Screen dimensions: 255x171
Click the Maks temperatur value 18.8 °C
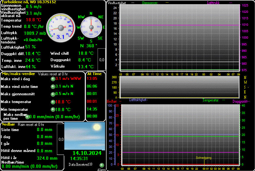[63, 102]
